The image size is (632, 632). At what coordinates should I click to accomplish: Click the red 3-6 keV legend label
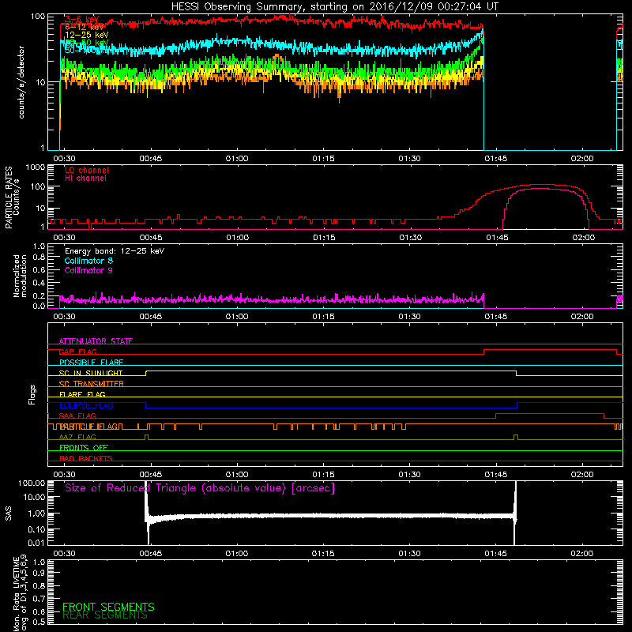pos(82,19)
